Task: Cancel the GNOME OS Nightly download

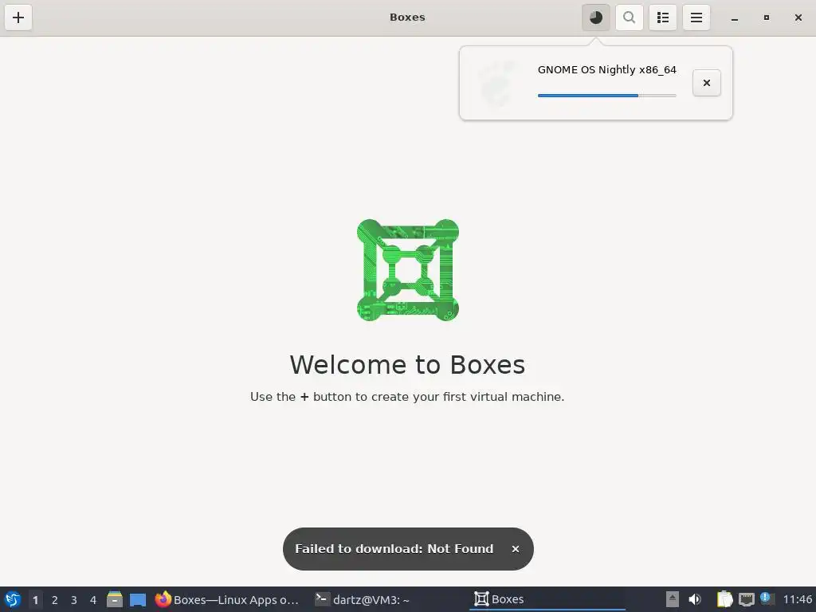Action: (x=706, y=83)
